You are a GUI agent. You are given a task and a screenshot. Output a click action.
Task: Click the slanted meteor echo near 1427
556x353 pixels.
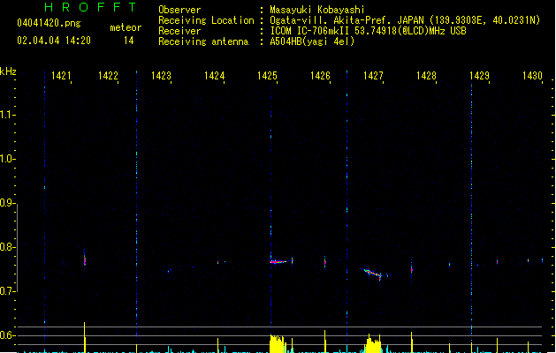pyautogui.click(x=371, y=274)
